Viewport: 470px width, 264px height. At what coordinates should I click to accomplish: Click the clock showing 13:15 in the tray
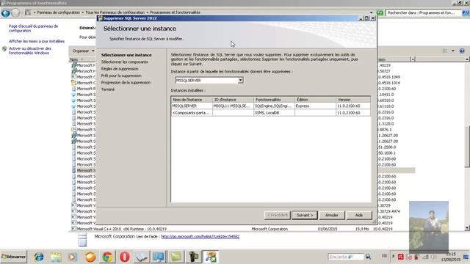tap(451, 254)
